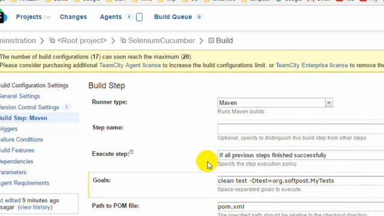
Task: Open Build Features settings
Action: click(17, 151)
